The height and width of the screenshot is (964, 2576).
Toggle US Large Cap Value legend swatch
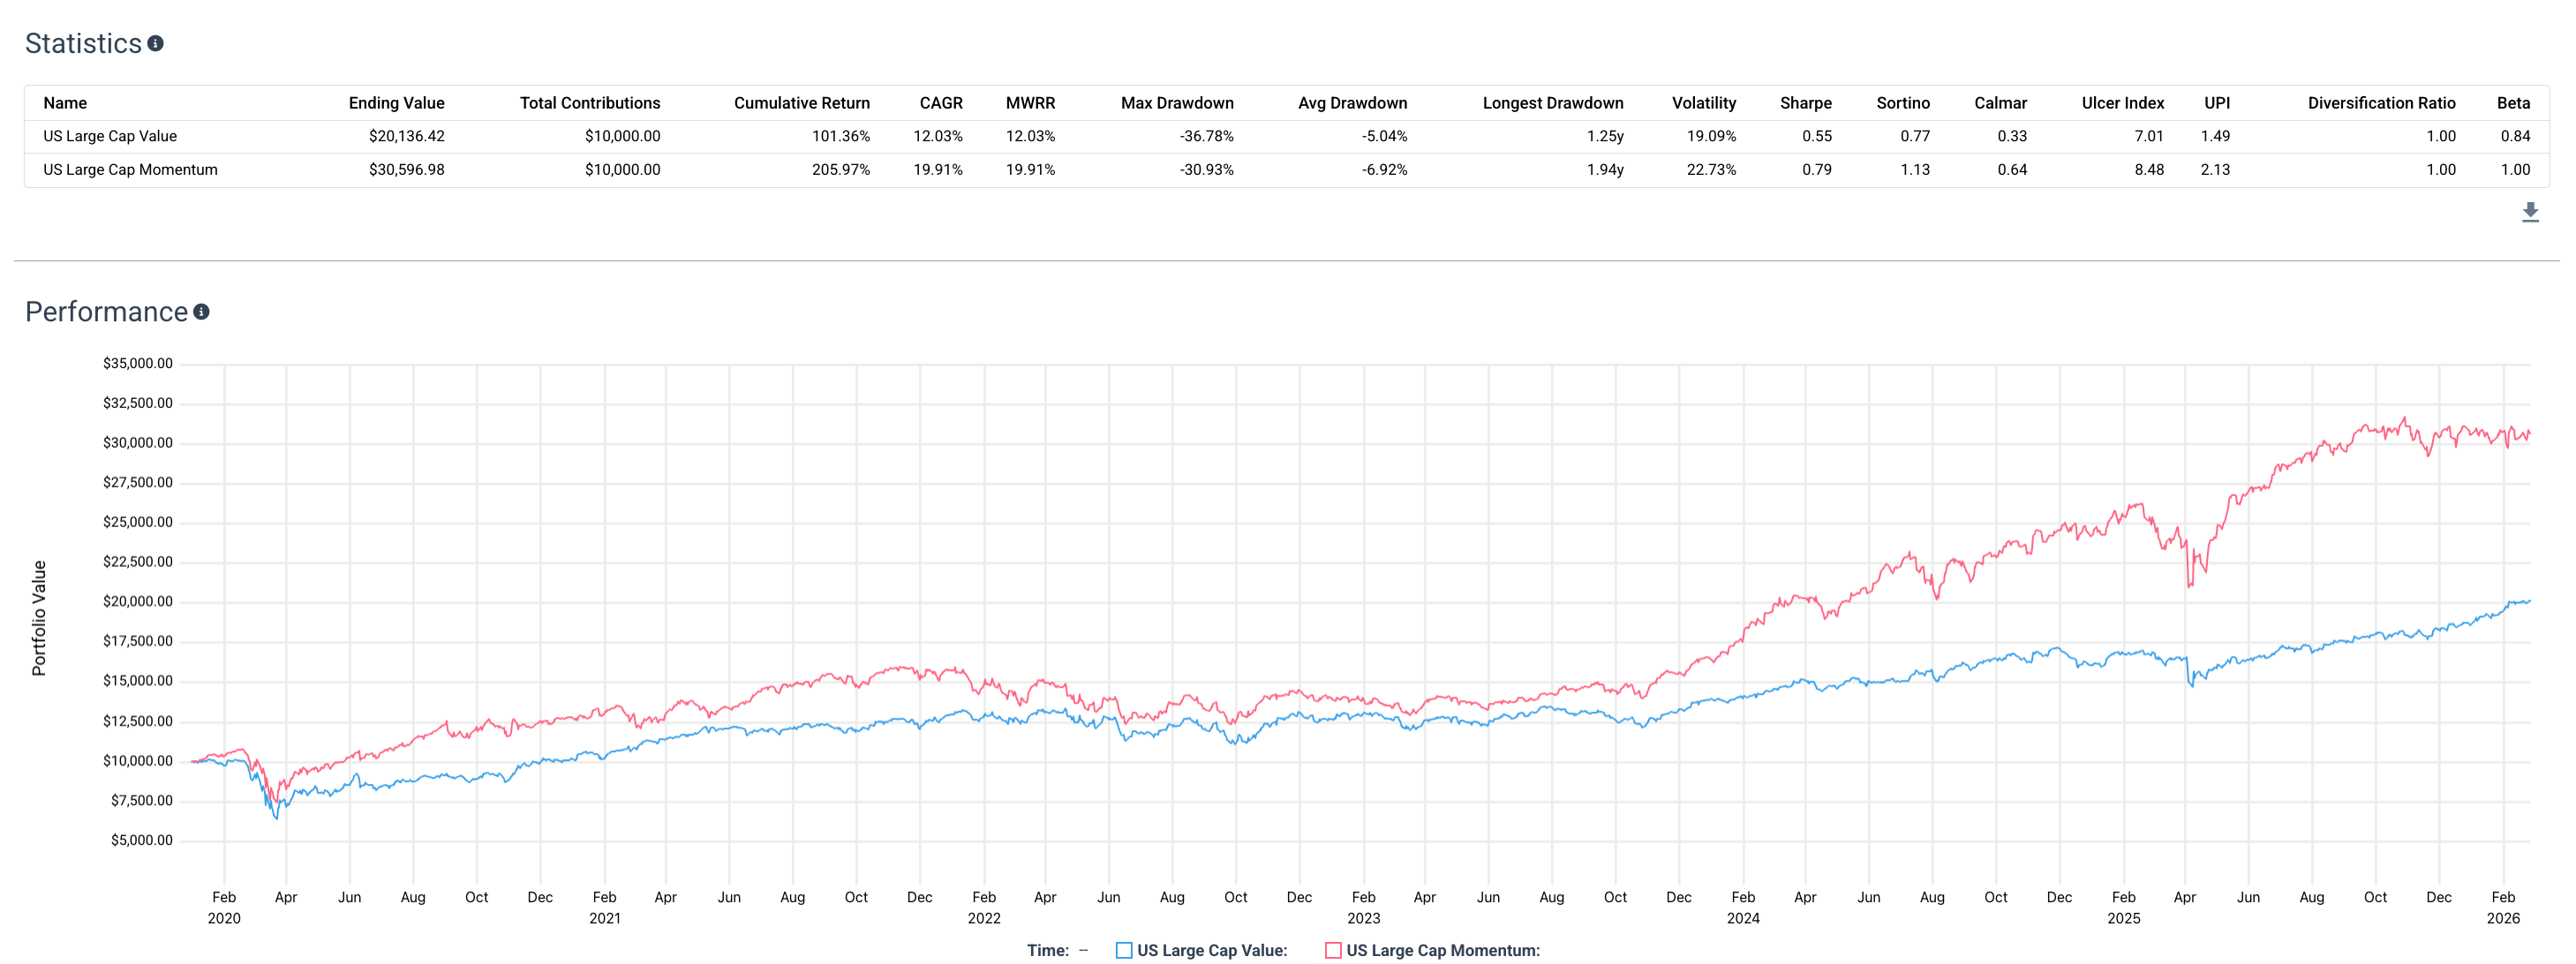pos(1124,950)
